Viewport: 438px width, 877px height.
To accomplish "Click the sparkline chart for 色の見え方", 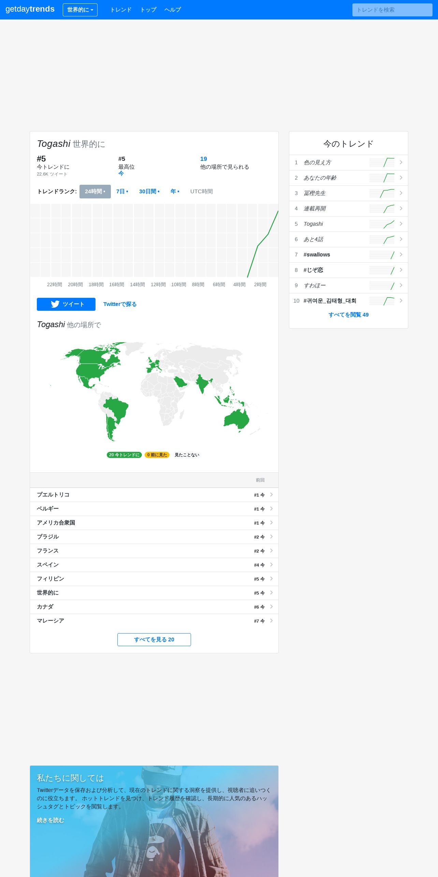I will [x=382, y=163].
